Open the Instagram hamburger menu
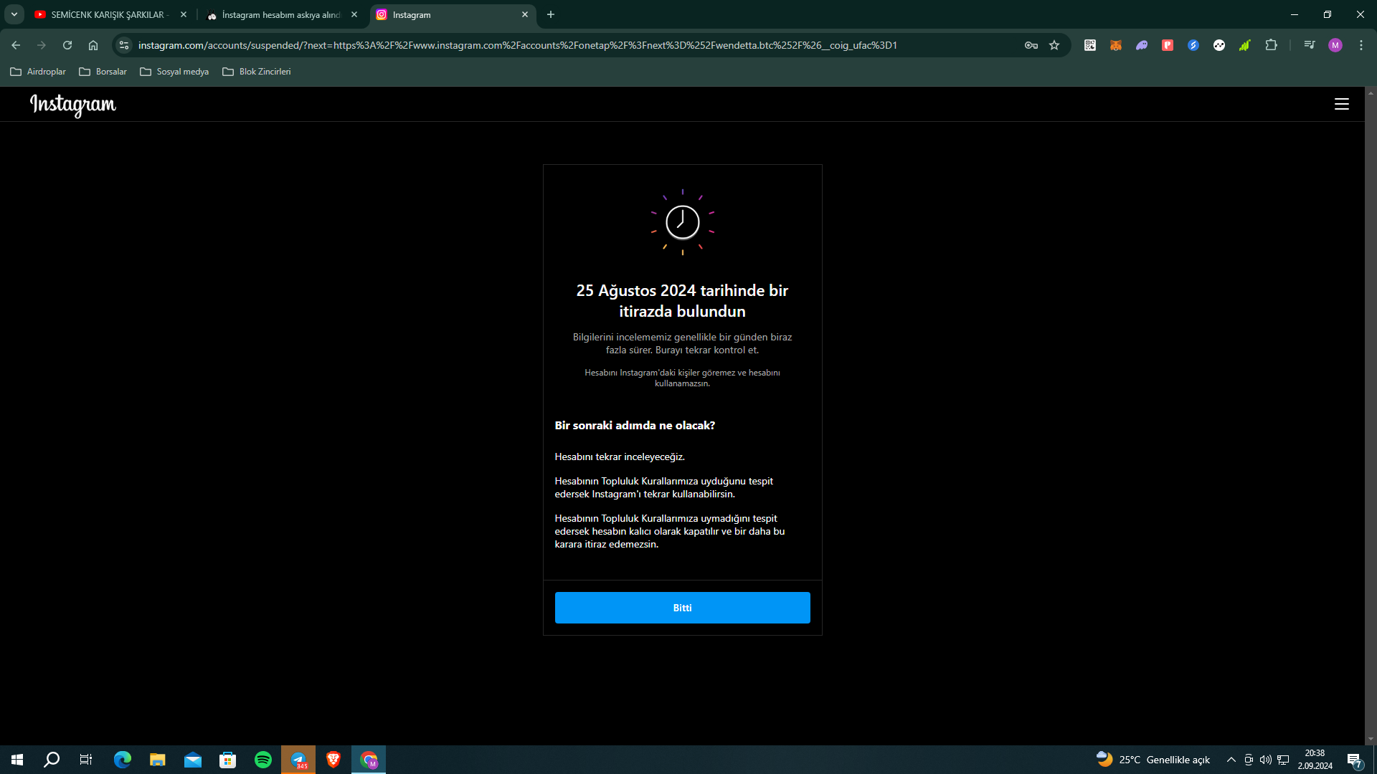The height and width of the screenshot is (774, 1377). 1341,105
